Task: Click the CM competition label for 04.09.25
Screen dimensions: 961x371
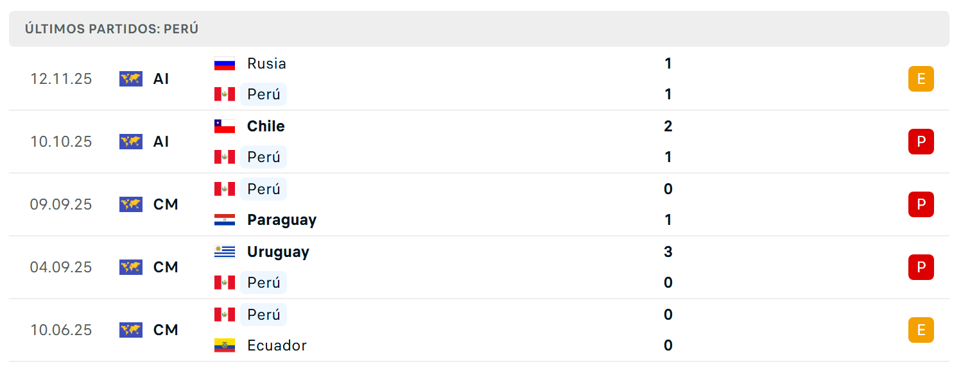Action: pos(166,267)
